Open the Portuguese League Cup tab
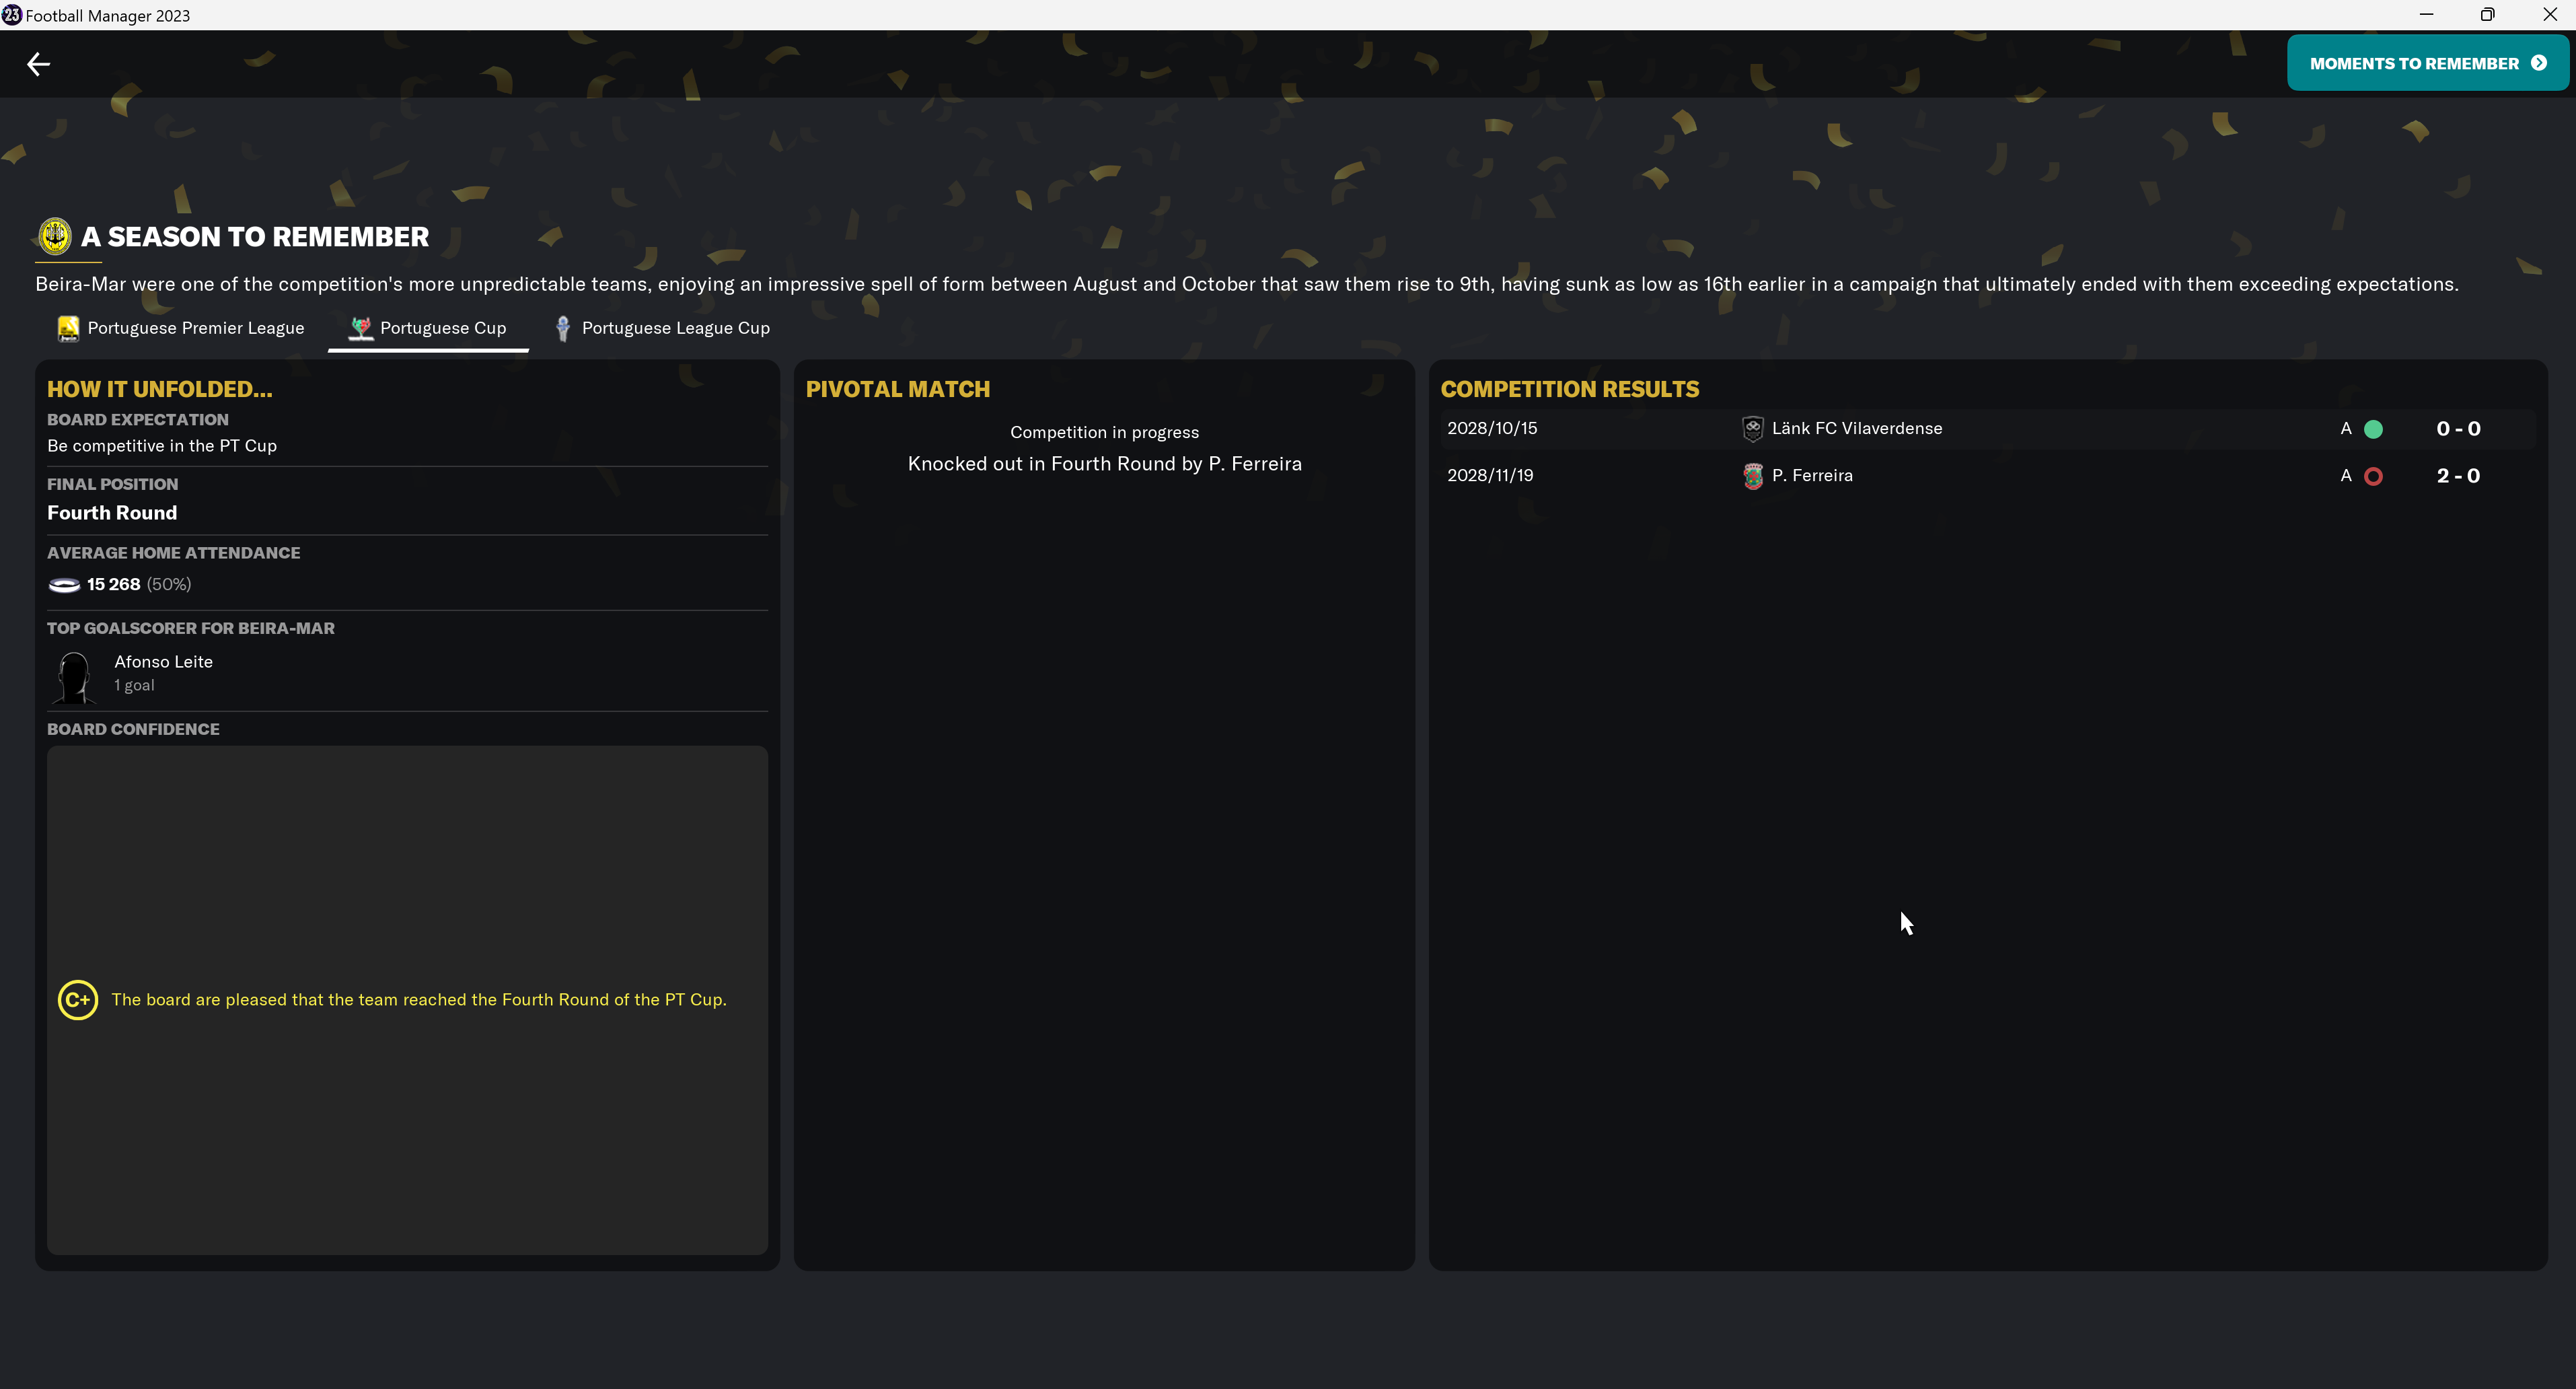This screenshot has height=1389, width=2576. (x=661, y=328)
